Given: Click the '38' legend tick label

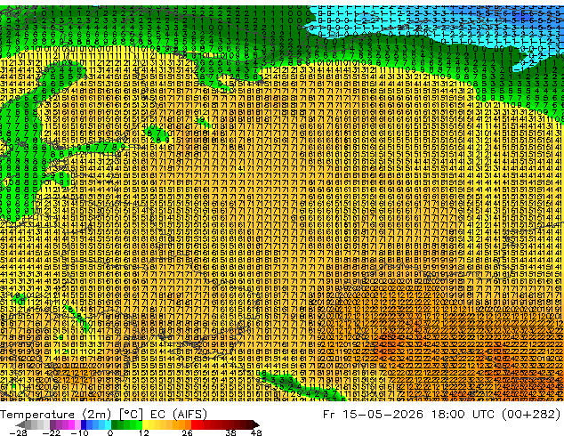Looking at the screenshot, I should (231, 432).
